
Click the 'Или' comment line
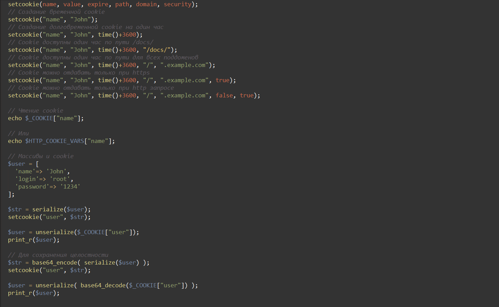18,133
